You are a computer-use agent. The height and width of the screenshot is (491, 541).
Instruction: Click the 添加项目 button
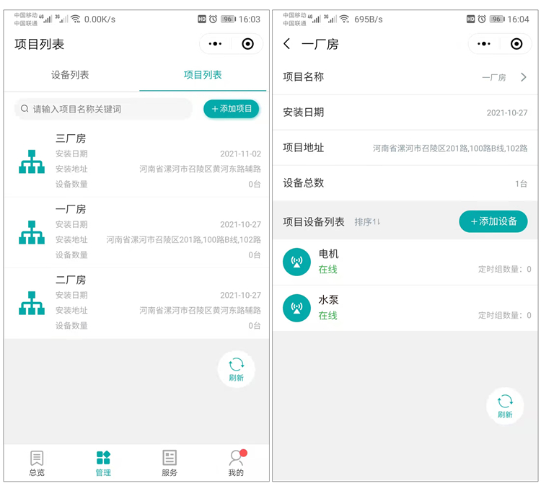pos(232,109)
